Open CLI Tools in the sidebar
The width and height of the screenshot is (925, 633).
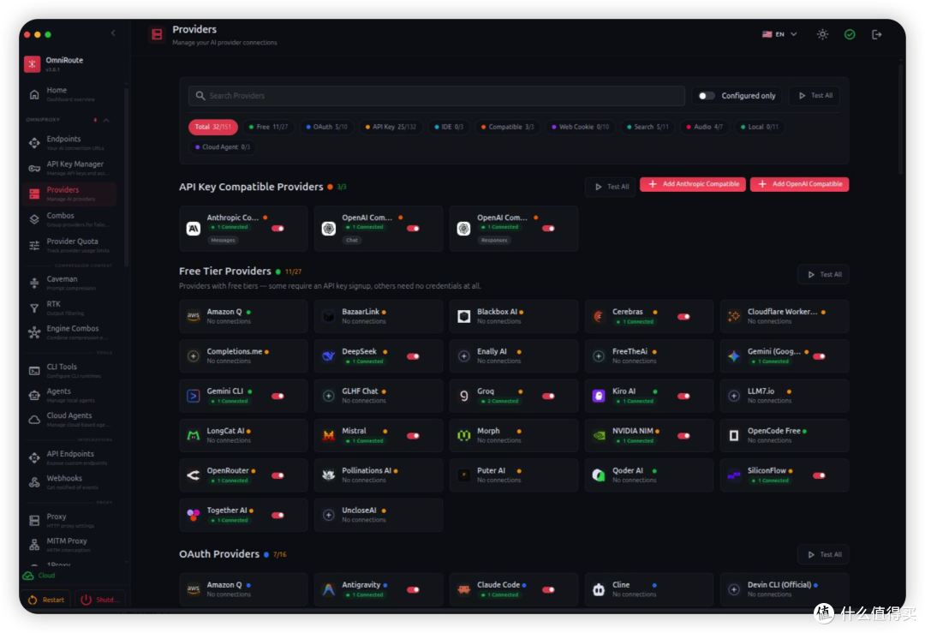[71, 371]
